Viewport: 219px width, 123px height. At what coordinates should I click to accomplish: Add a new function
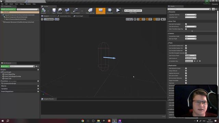tap(38, 81)
